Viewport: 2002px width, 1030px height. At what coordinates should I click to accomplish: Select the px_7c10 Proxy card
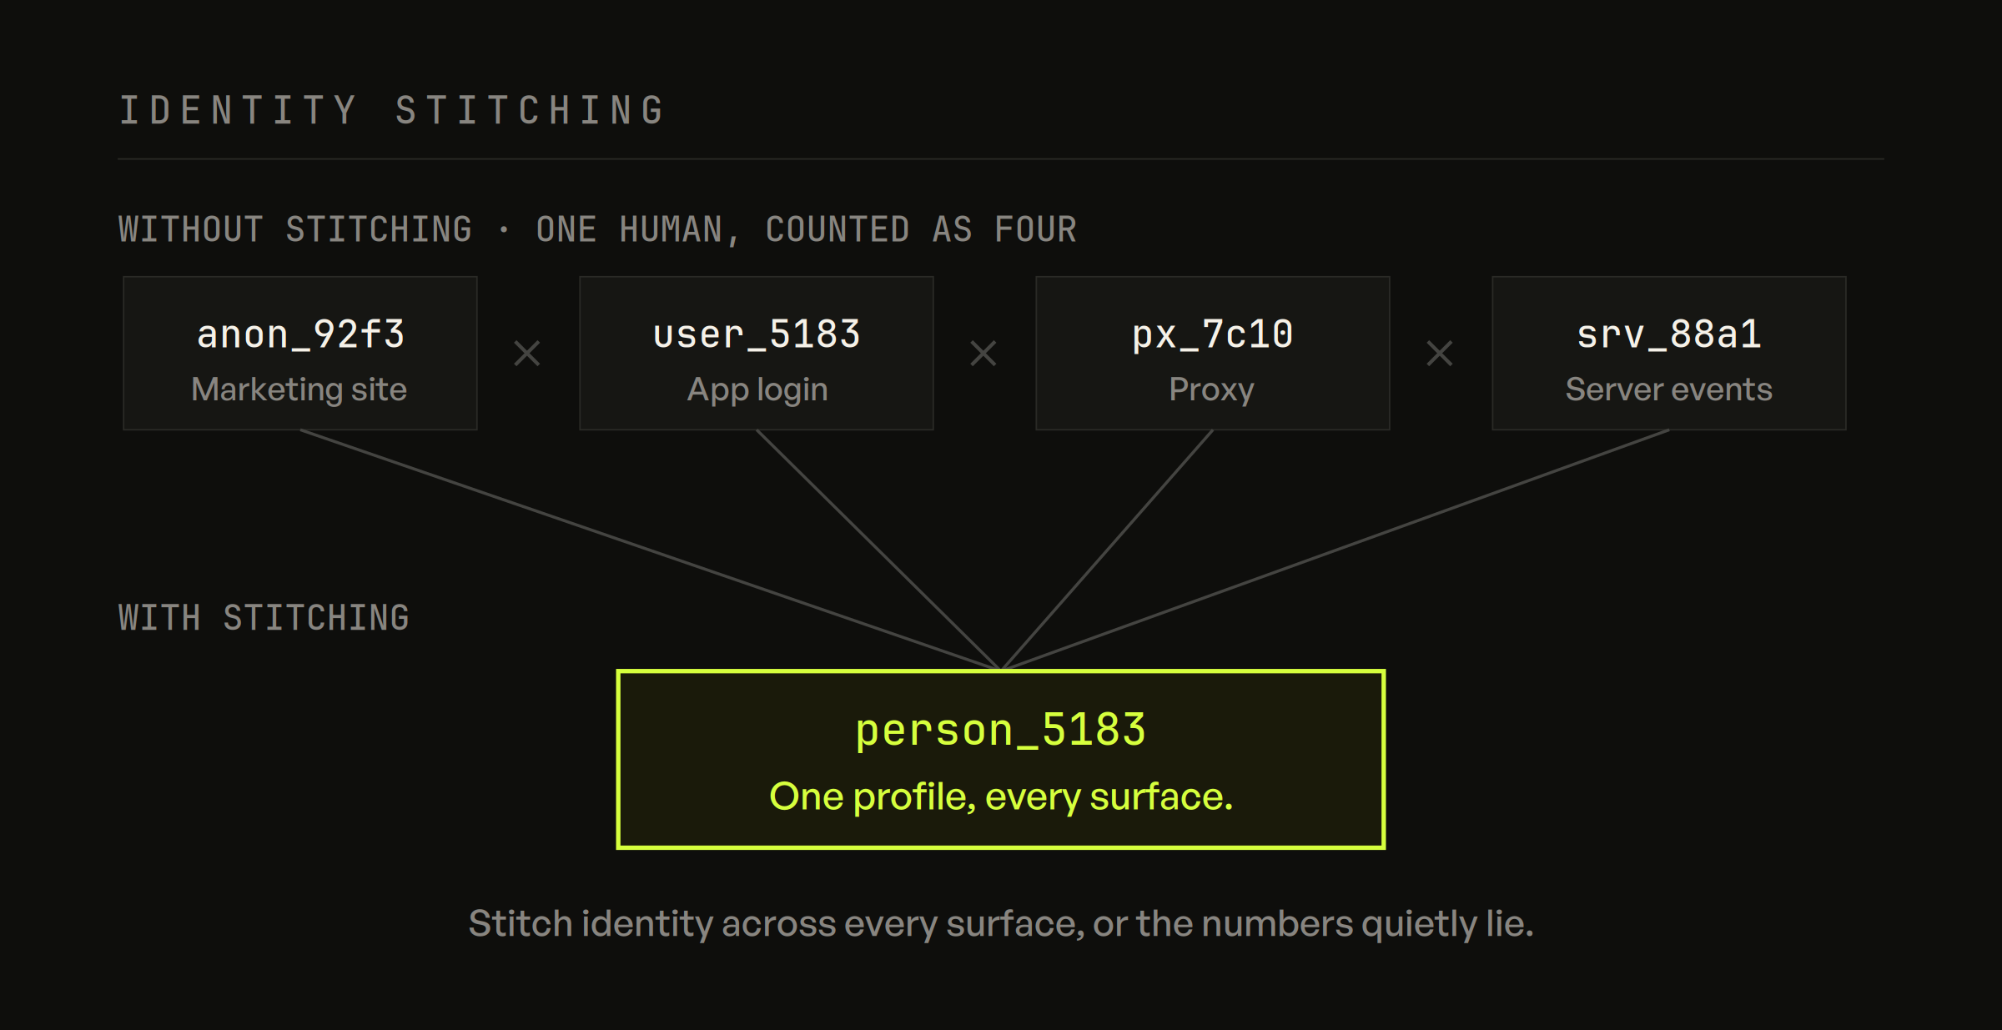pyautogui.click(x=1213, y=354)
